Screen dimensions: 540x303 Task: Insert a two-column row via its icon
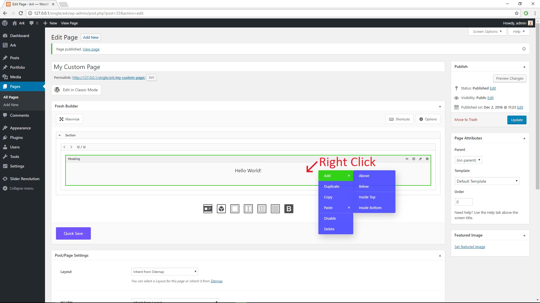(x=248, y=209)
